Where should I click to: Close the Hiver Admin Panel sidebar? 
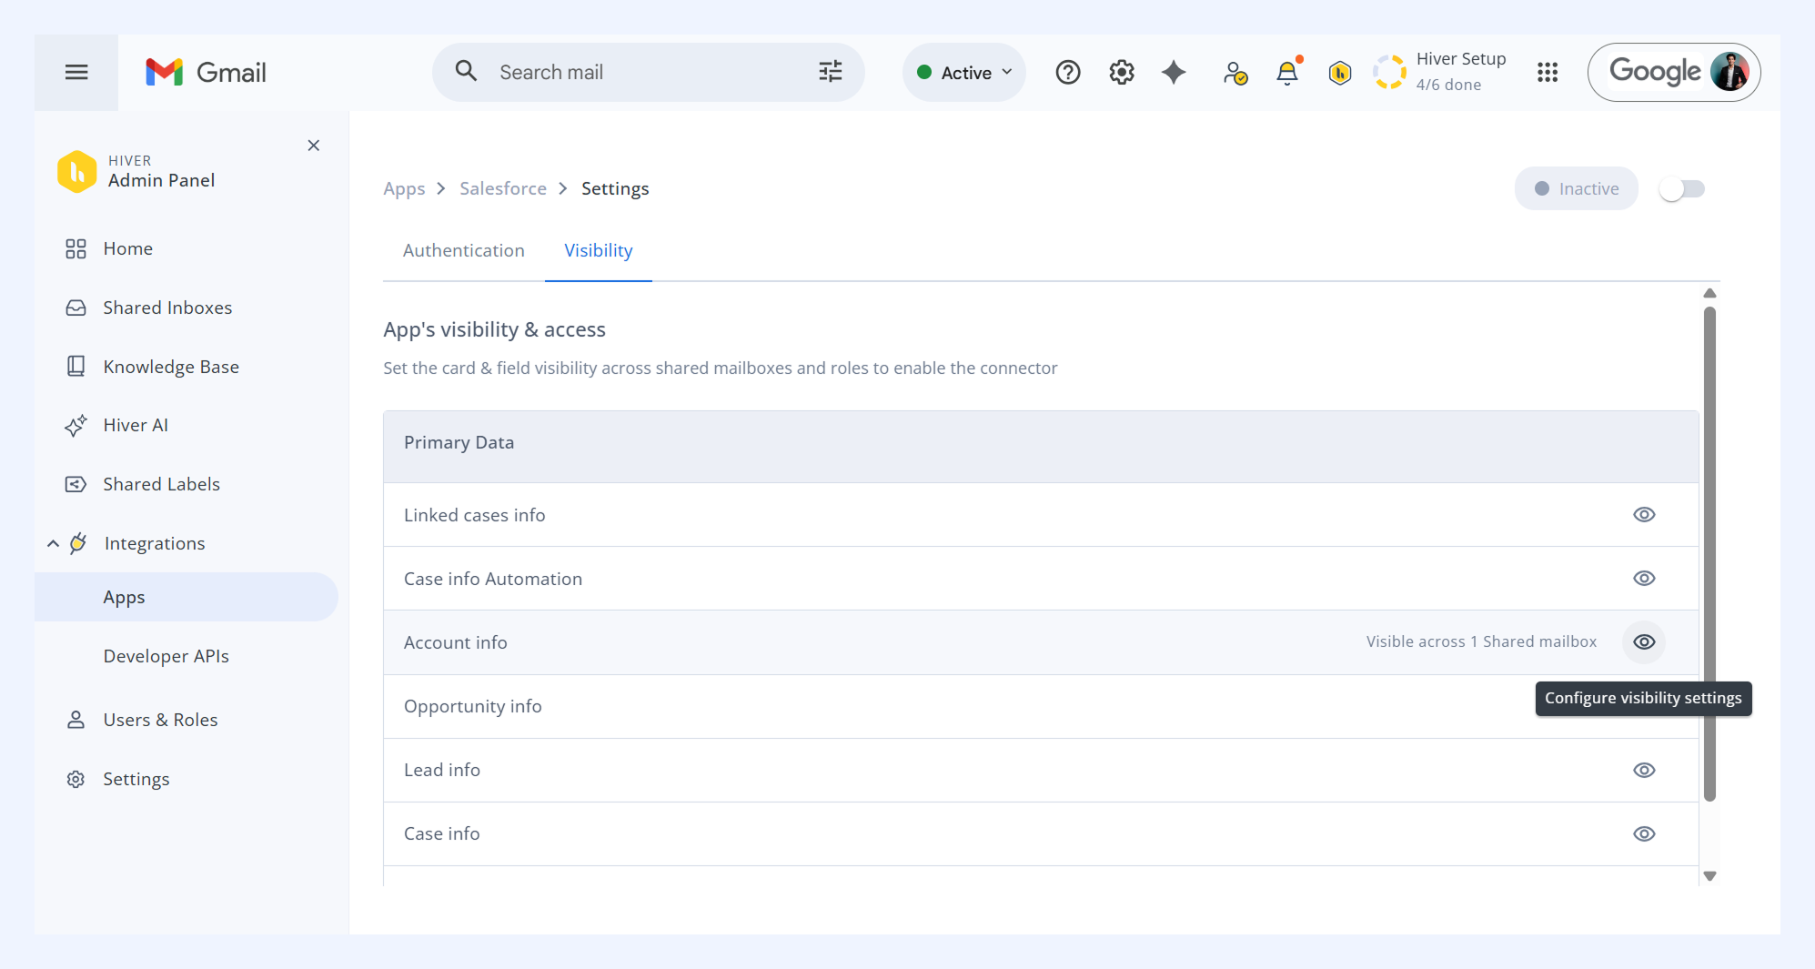coord(314,146)
